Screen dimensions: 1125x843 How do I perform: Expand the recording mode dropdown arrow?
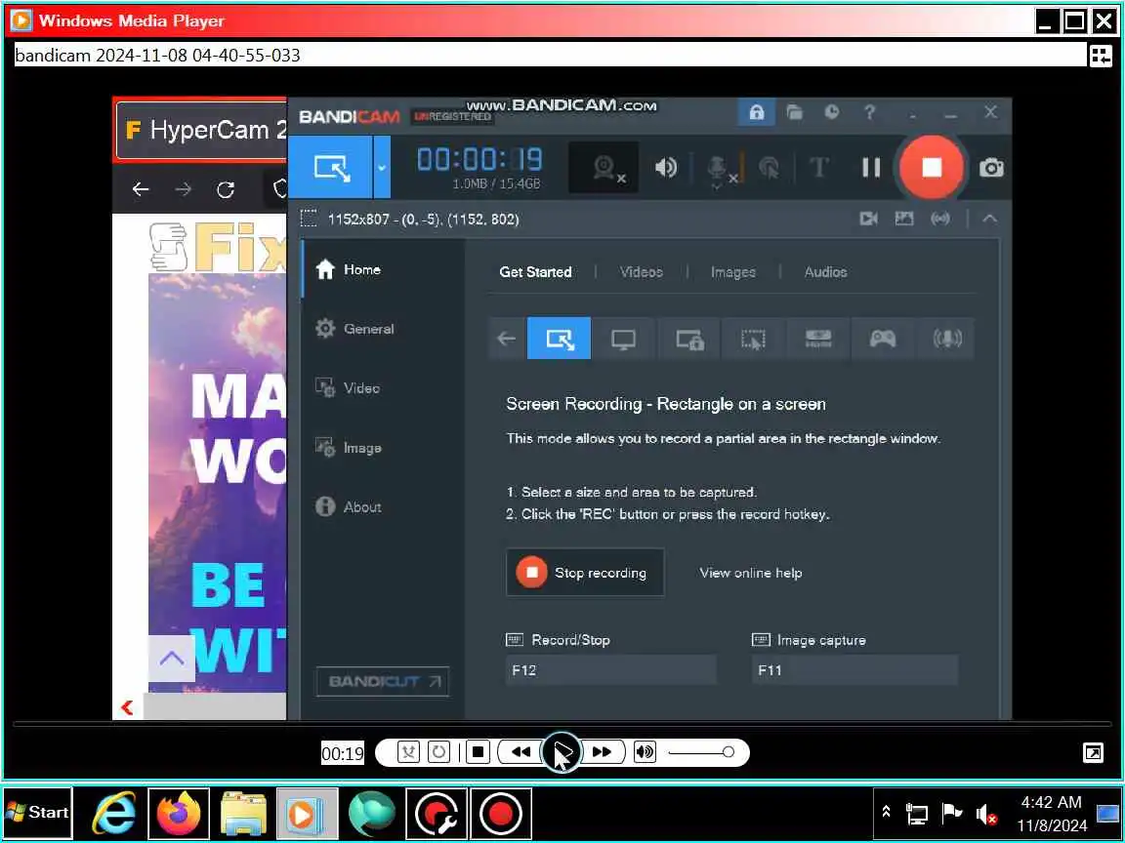pos(382,167)
